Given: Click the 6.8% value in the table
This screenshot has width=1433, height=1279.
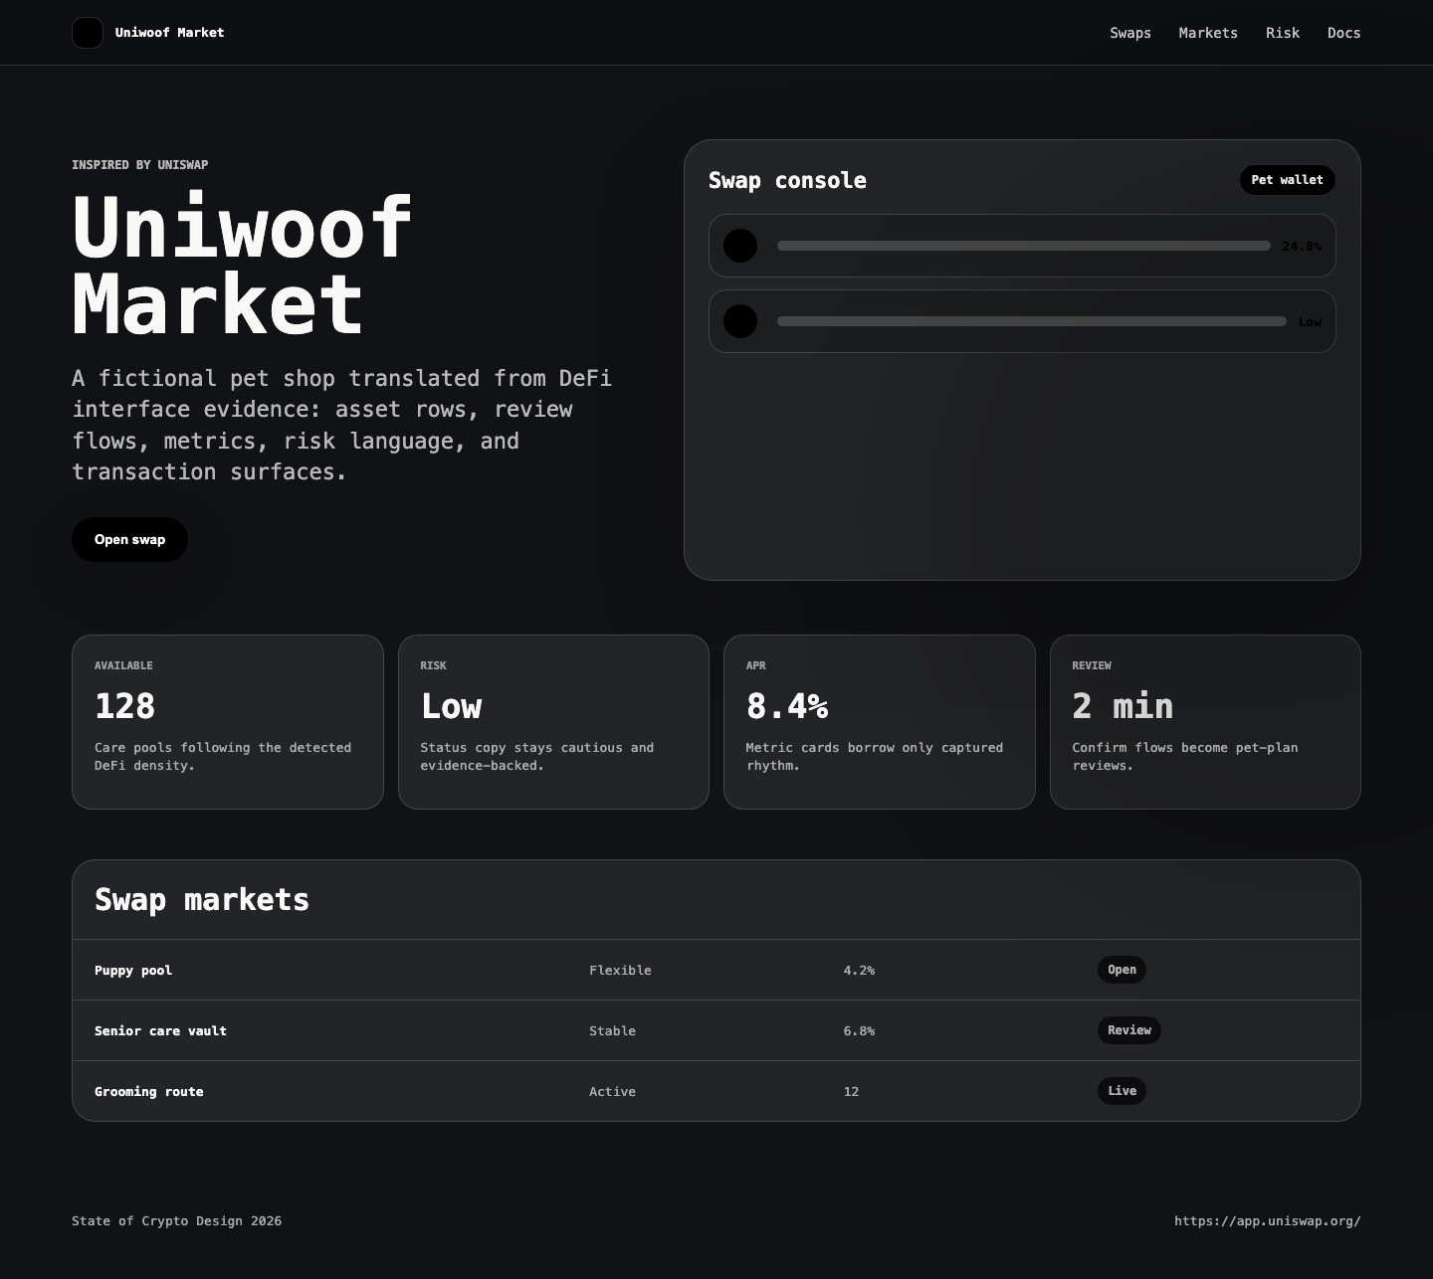Looking at the screenshot, I should [x=859, y=1031].
